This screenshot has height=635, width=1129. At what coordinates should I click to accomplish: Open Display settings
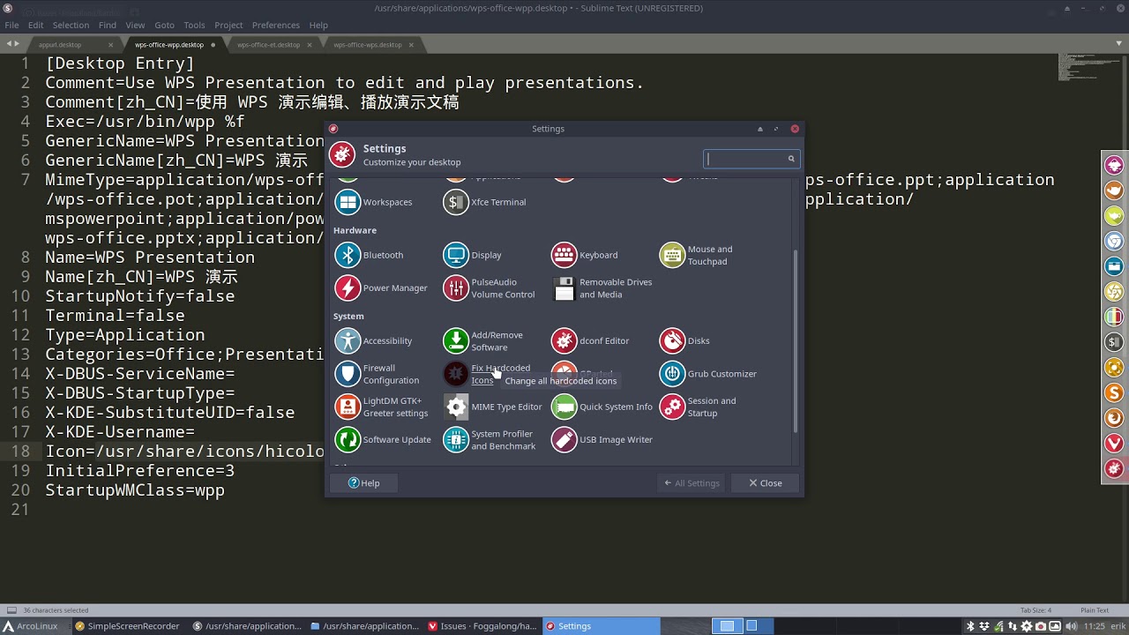pos(473,254)
